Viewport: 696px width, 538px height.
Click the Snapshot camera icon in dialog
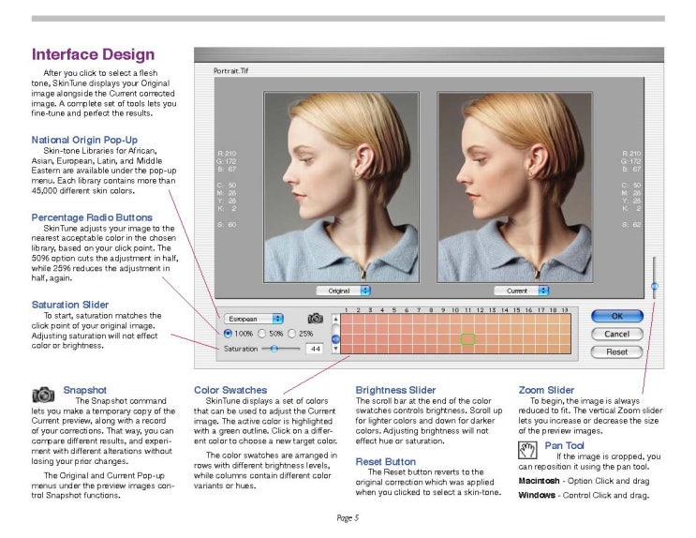(x=316, y=319)
